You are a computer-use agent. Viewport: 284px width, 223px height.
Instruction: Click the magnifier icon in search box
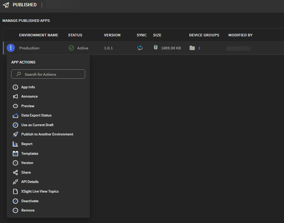pos(19,74)
